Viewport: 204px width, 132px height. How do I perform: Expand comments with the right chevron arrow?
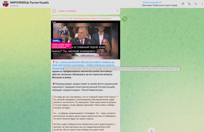tap(117, 11)
